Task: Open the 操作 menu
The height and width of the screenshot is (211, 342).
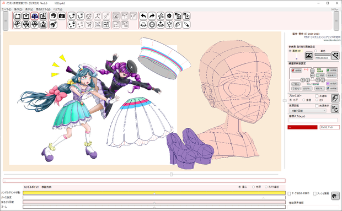Action: 18,9
